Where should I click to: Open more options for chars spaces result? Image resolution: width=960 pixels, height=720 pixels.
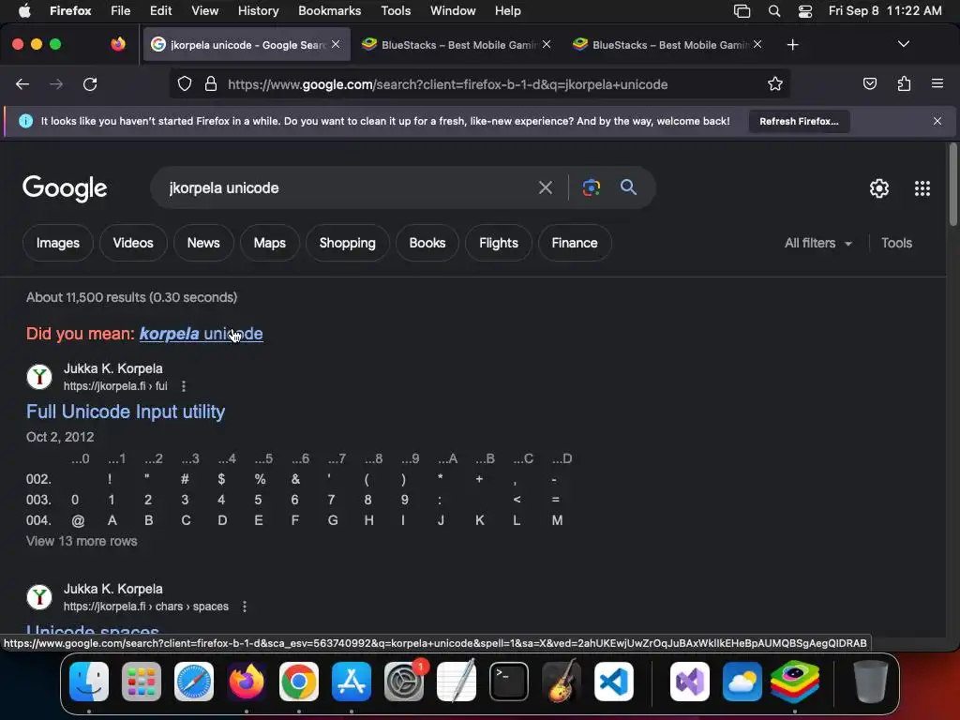point(245,607)
